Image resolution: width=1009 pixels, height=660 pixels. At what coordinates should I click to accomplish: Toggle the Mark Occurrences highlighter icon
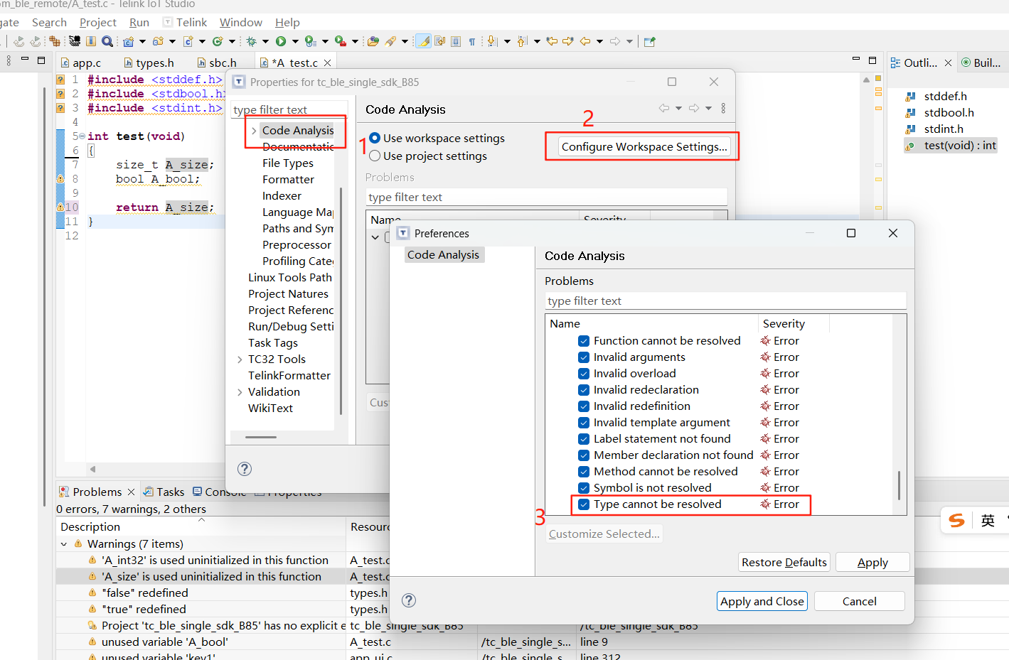click(x=423, y=41)
